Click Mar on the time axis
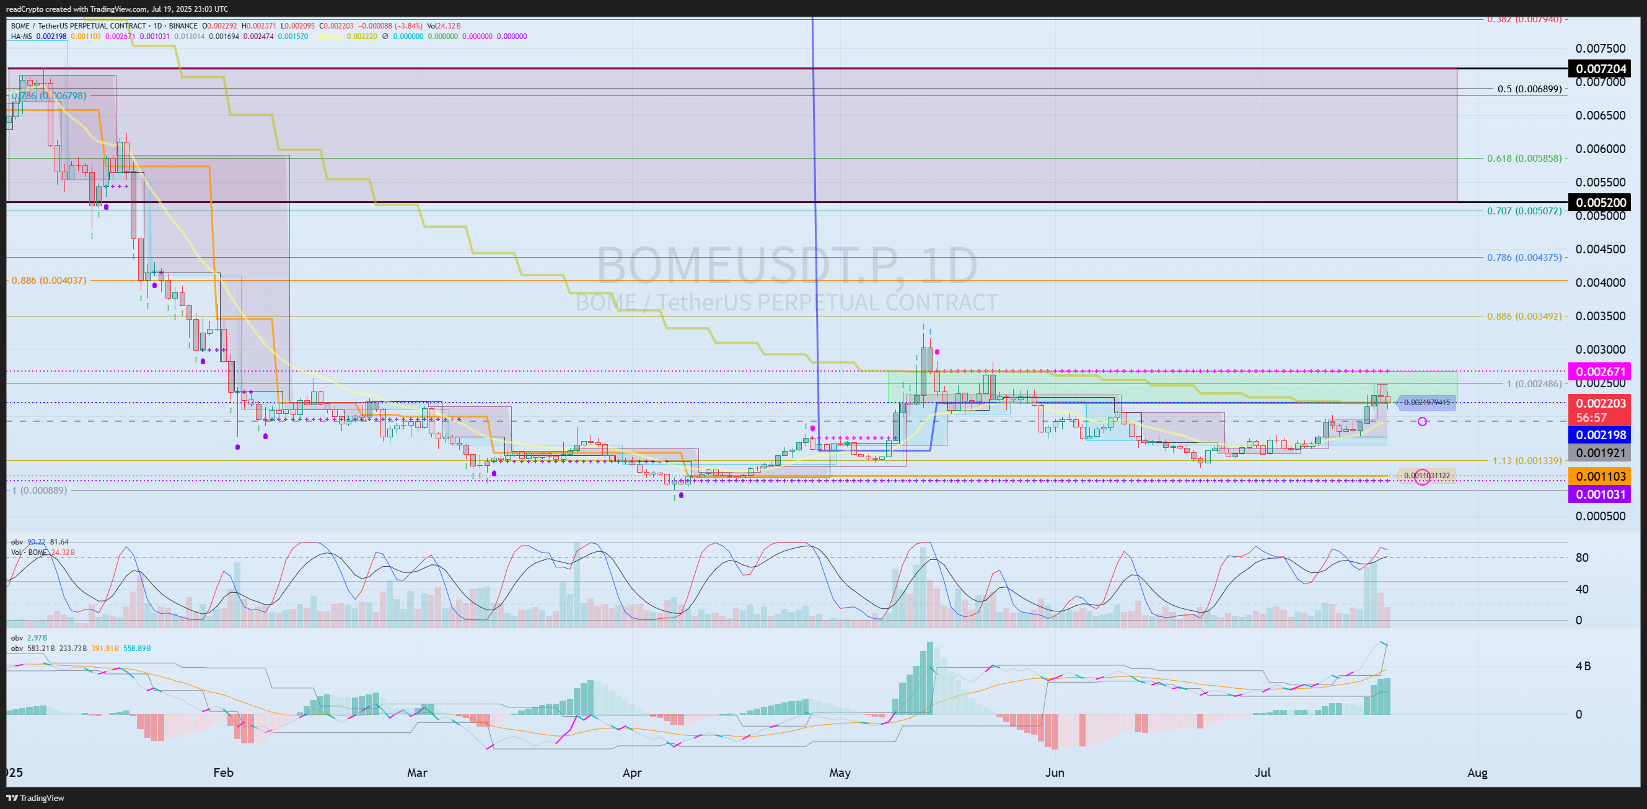Image resolution: width=1647 pixels, height=809 pixels. pos(418,772)
